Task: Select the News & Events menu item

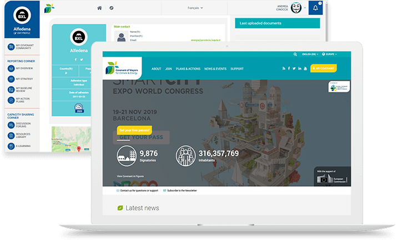Action: 215,69
